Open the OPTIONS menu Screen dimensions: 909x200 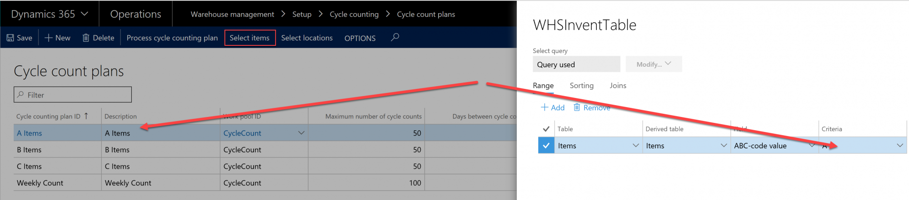pyautogui.click(x=360, y=38)
